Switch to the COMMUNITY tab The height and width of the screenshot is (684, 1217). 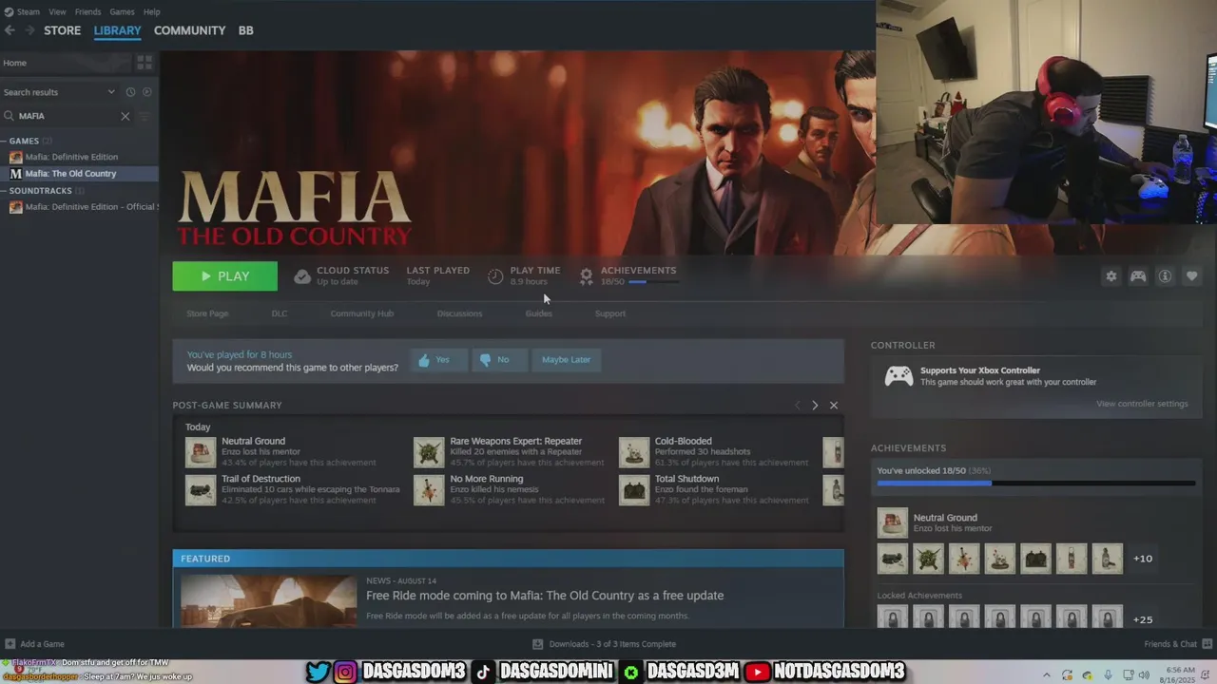[189, 30]
